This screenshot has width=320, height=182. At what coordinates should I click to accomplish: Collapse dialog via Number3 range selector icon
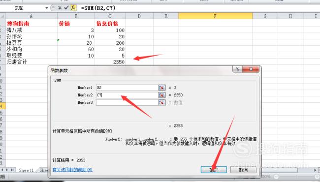click(x=161, y=102)
